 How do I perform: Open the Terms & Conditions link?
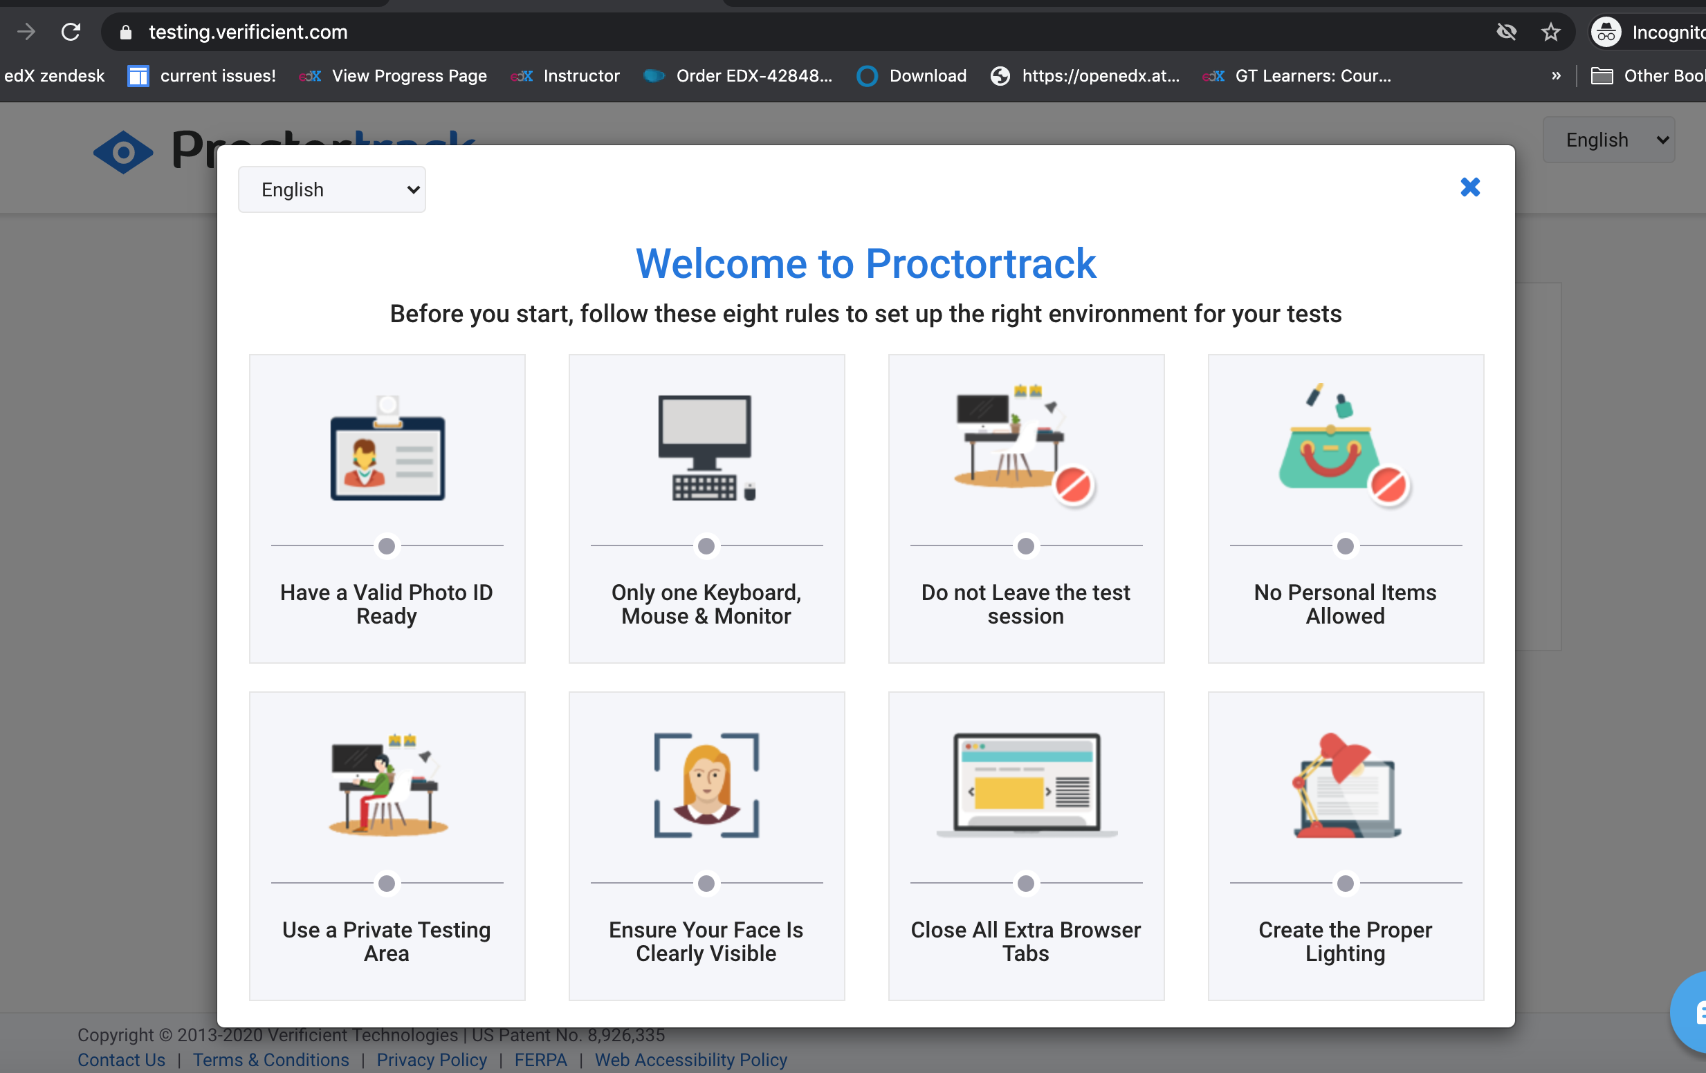(x=270, y=1060)
